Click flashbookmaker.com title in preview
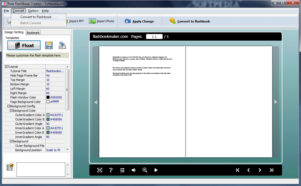Image resolution: width=301 pixels, height=186 pixels. (x=110, y=36)
